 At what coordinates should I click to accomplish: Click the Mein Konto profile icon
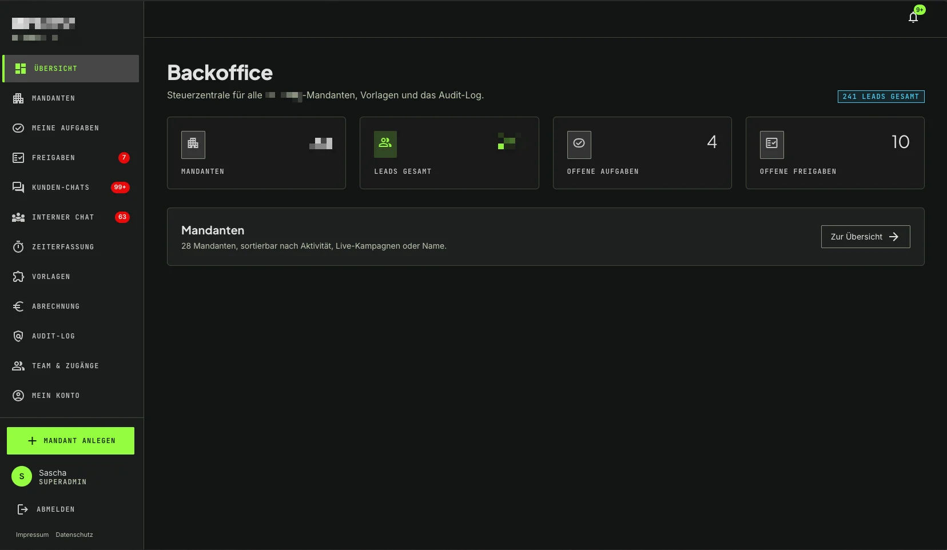pos(18,396)
